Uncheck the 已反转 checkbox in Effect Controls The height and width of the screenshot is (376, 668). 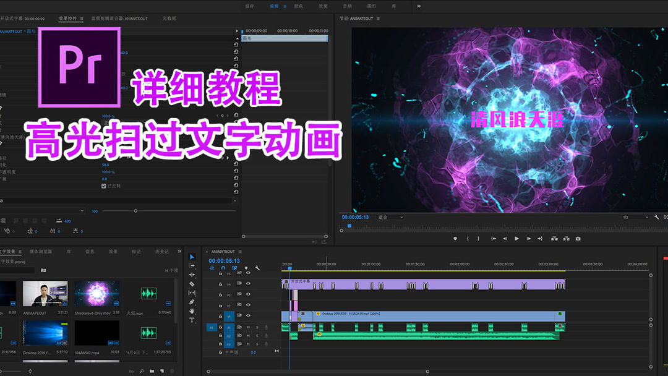click(103, 186)
